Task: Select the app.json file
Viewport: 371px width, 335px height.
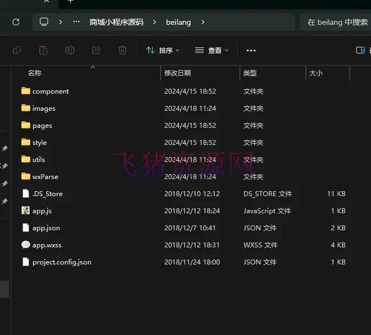Action: pyautogui.click(x=46, y=228)
